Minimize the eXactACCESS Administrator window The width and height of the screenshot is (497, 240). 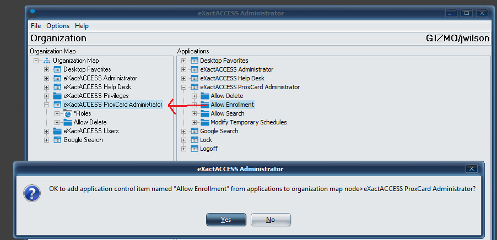451,13
